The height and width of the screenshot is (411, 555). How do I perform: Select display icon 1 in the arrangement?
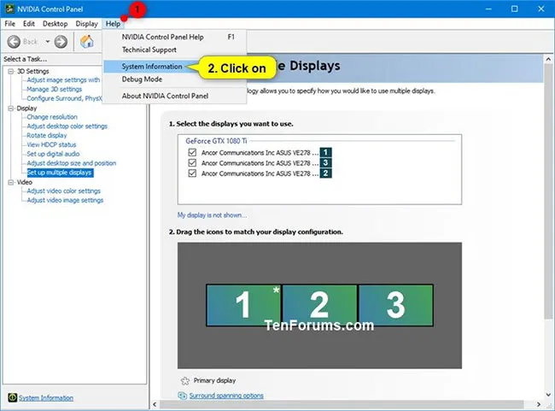coord(243,305)
